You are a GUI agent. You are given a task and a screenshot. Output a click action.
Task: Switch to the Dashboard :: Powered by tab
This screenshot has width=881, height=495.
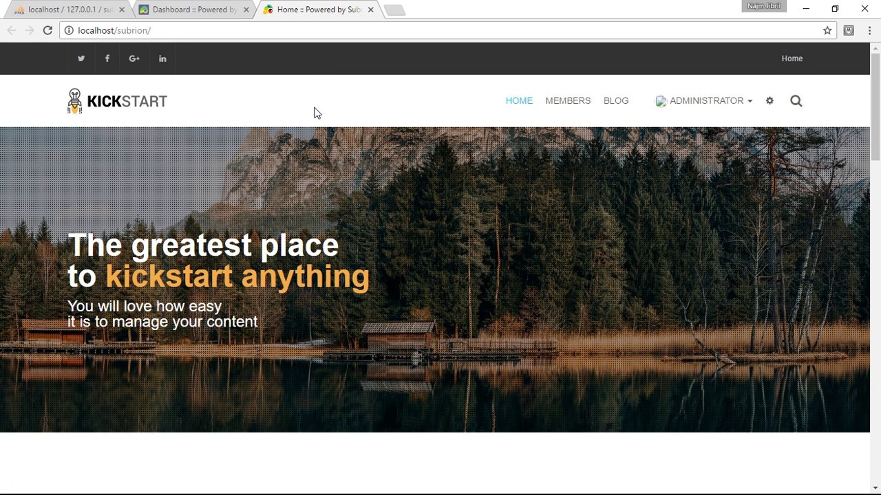tap(193, 10)
